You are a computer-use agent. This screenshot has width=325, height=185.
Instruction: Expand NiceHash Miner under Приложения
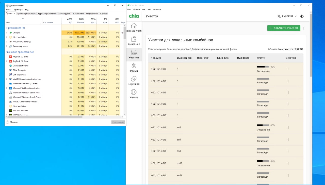coord(7,37)
